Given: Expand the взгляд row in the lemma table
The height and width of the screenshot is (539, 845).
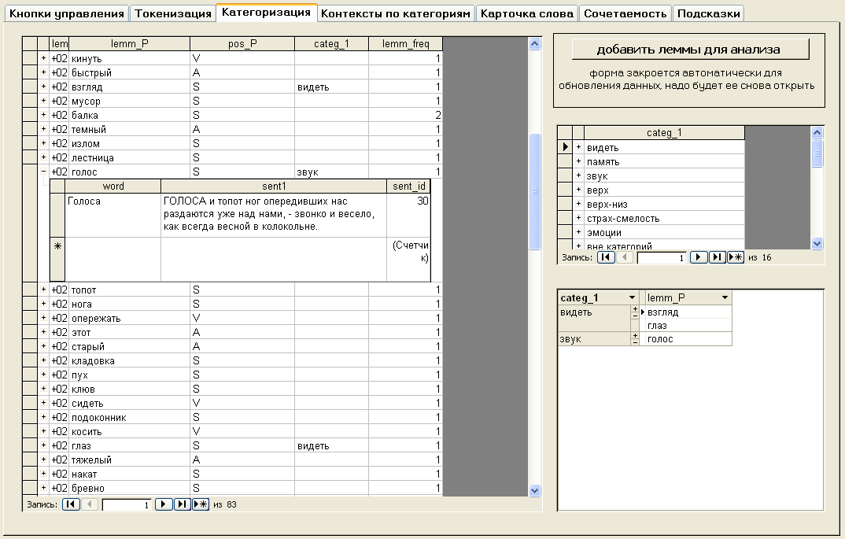Looking at the screenshot, I should coord(43,87).
